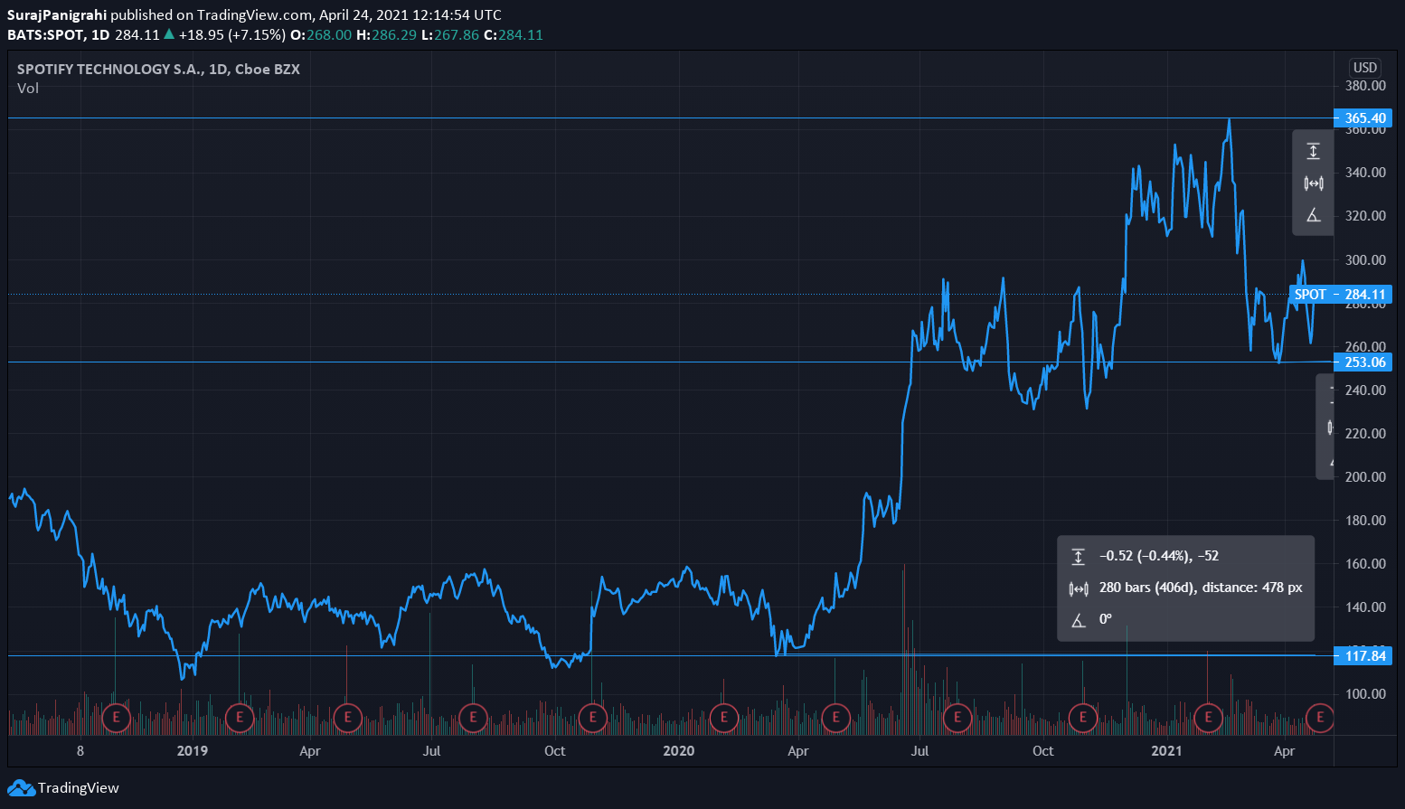Screen dimensions: 1405x809
Task: Click the Vol indicator label
Action: click(x=28, y=89)
